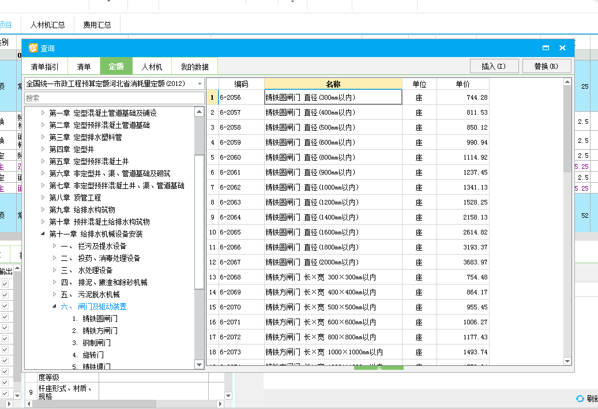Image resolution: width=598 pixels, height=409 pixels.
Task: Click the tree scrollbar up arrow
Action: point(199,112)
